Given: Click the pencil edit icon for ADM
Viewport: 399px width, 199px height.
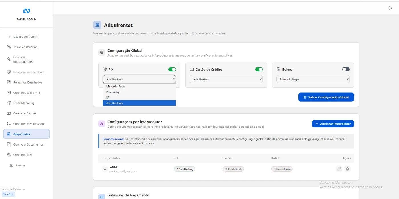Looking at the screenshot, I should click(x=339, y=169).
